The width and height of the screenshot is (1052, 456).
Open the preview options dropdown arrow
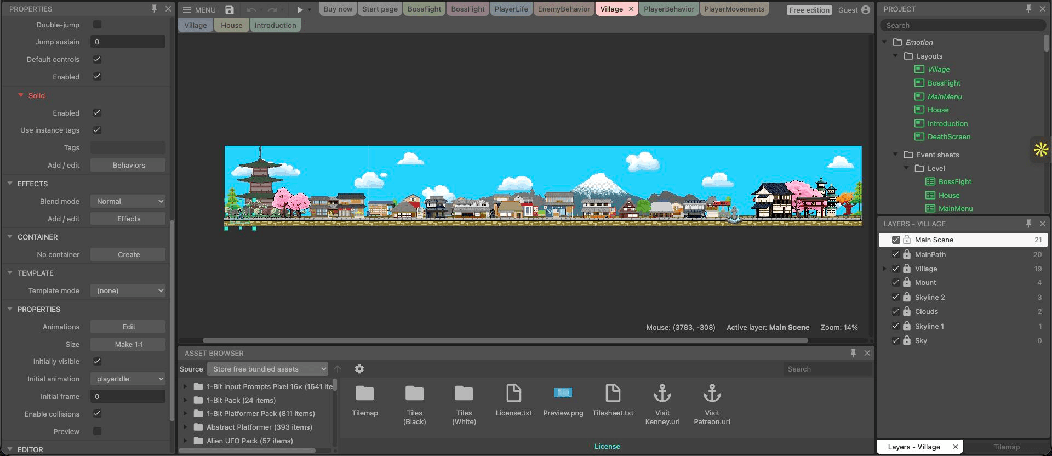310,9
